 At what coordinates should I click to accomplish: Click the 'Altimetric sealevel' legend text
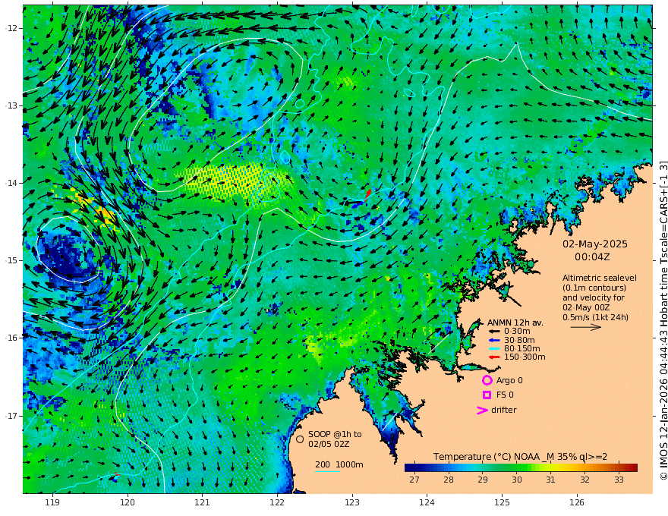[x=600, y=278]
